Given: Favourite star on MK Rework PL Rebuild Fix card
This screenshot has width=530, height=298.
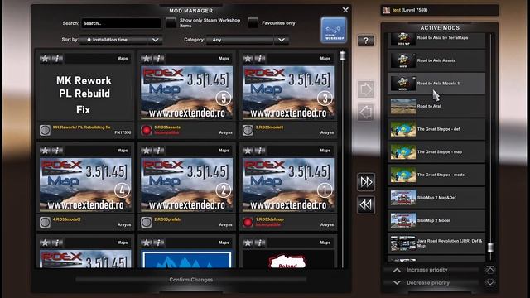Looking at the screenshot, I should (x=45, y=59).
